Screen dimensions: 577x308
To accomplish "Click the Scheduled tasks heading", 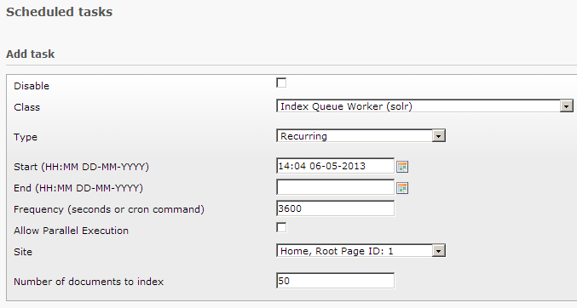I will click(x=60, y=12).
